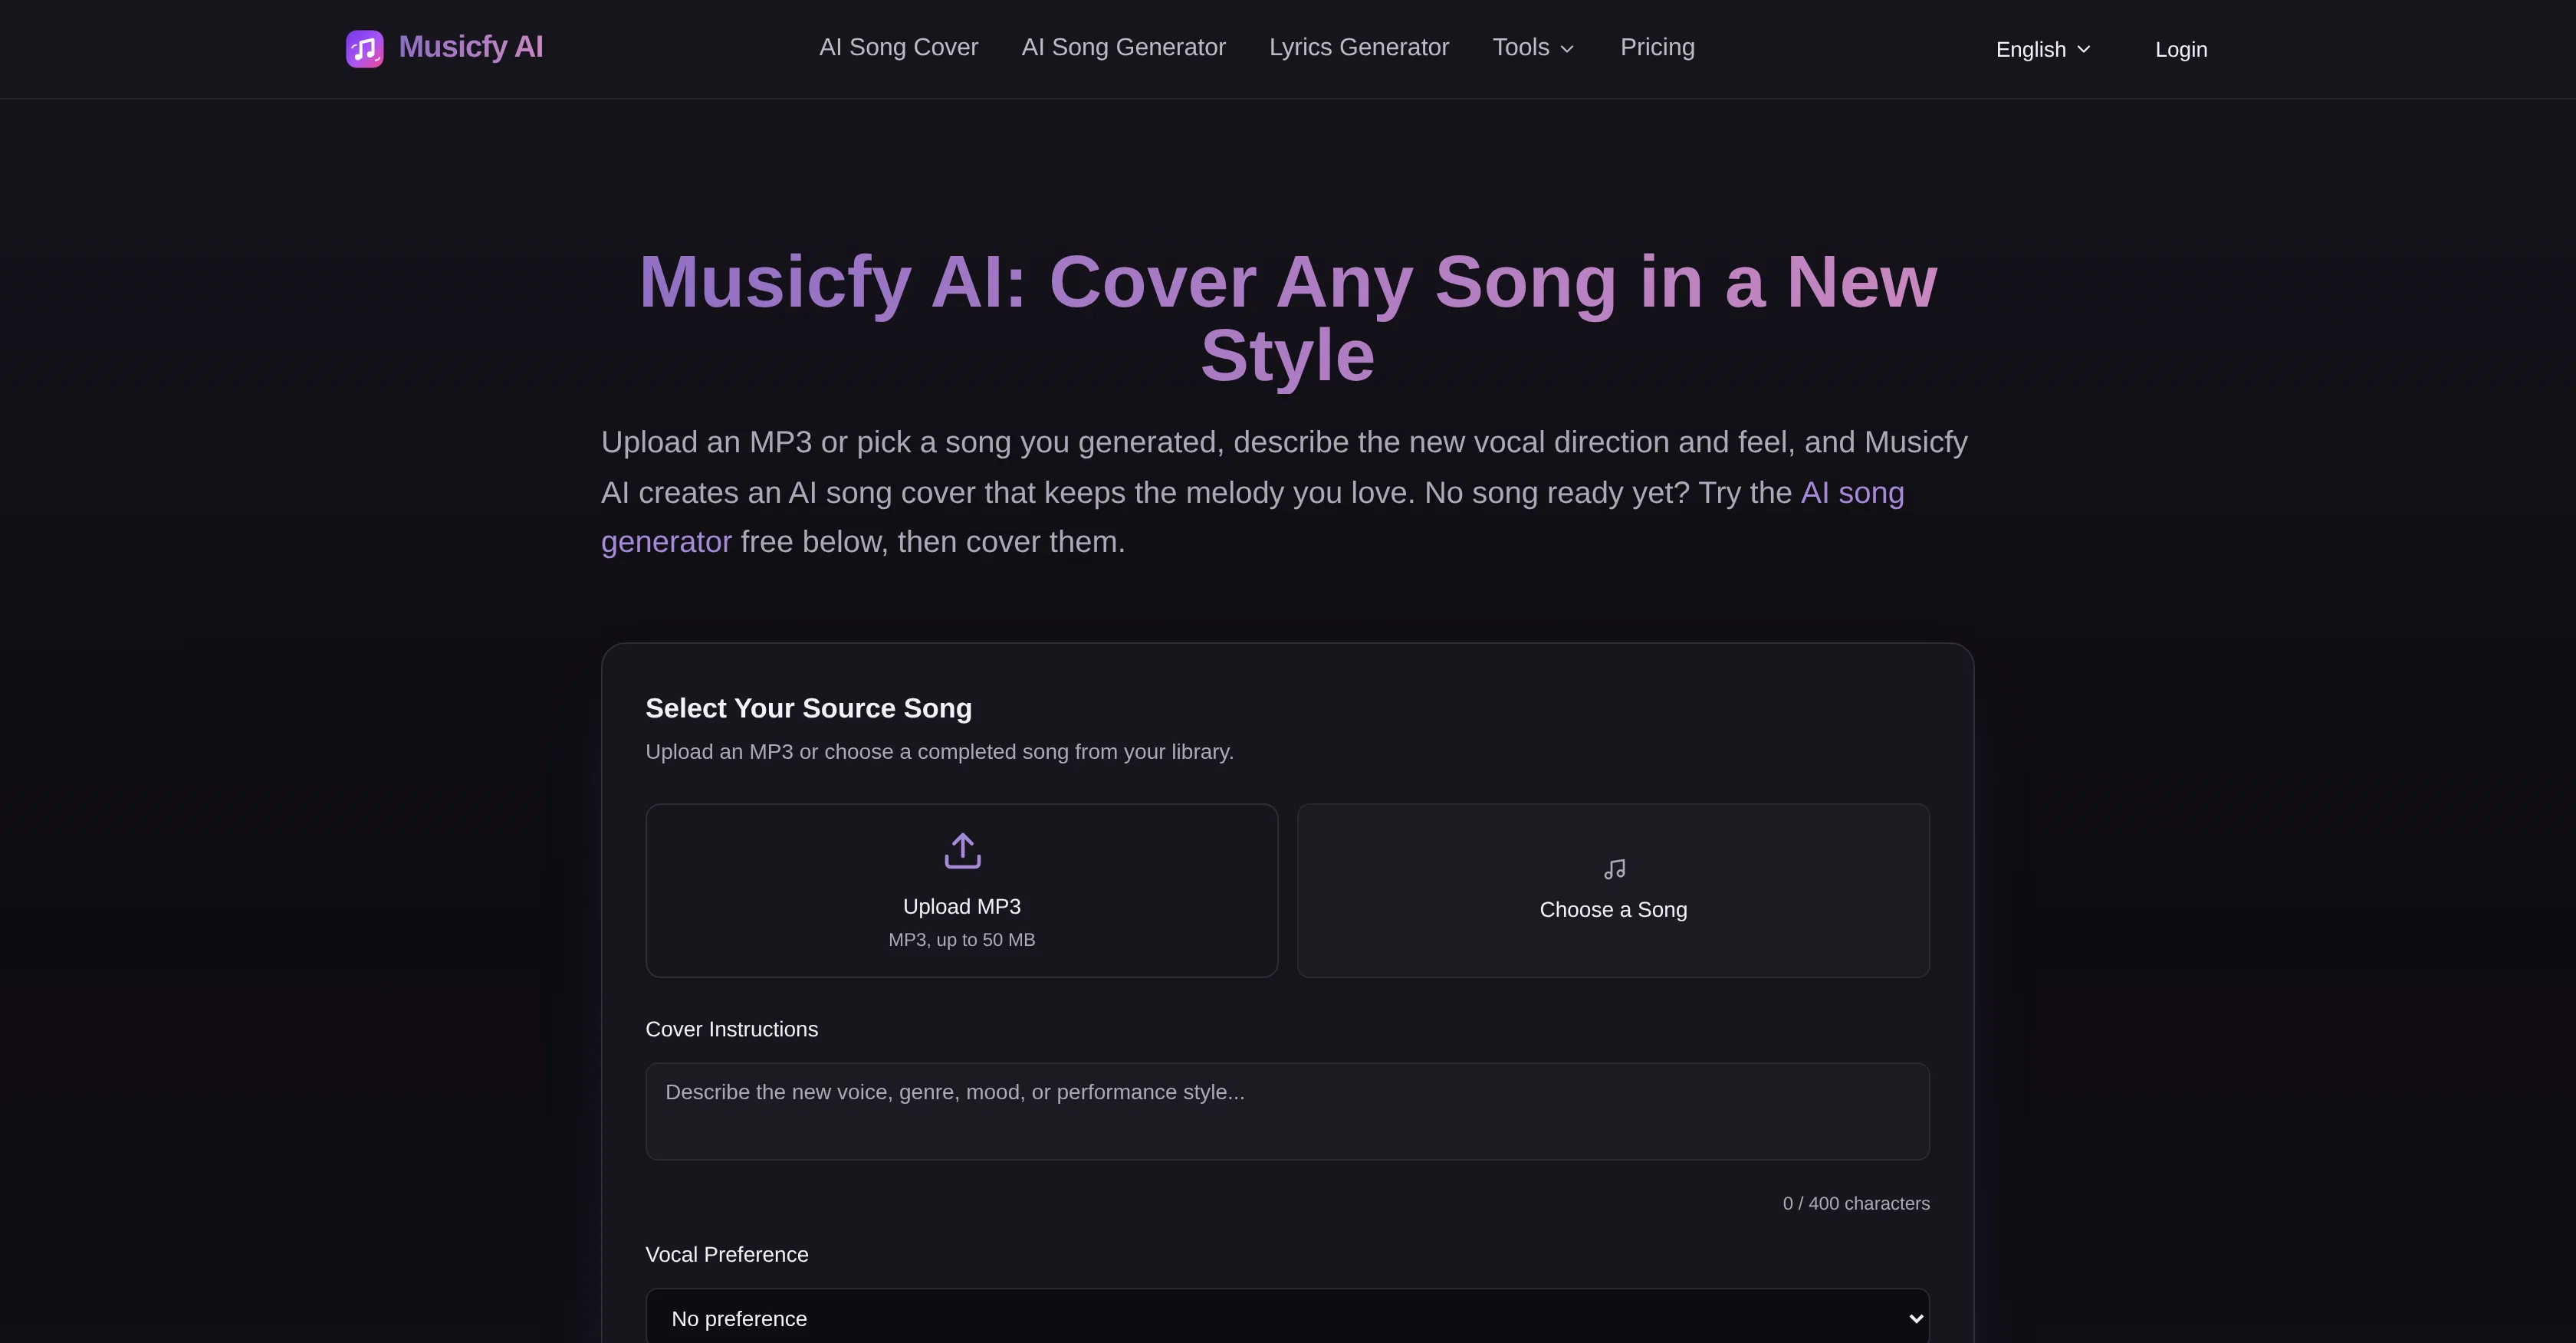Viewport: 2576px width, 1343px height.
Task: Select the Choose a Song card
Action: 1613,890
